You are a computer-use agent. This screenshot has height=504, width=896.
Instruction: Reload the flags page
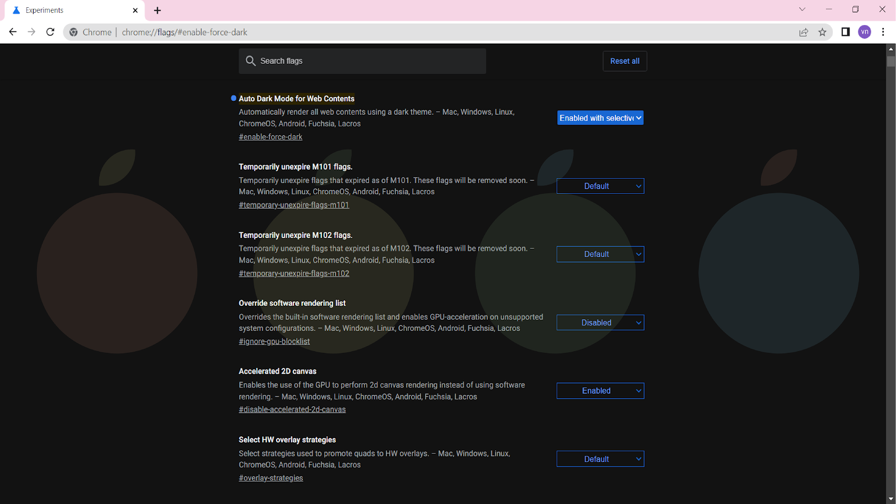pos(50,32)
